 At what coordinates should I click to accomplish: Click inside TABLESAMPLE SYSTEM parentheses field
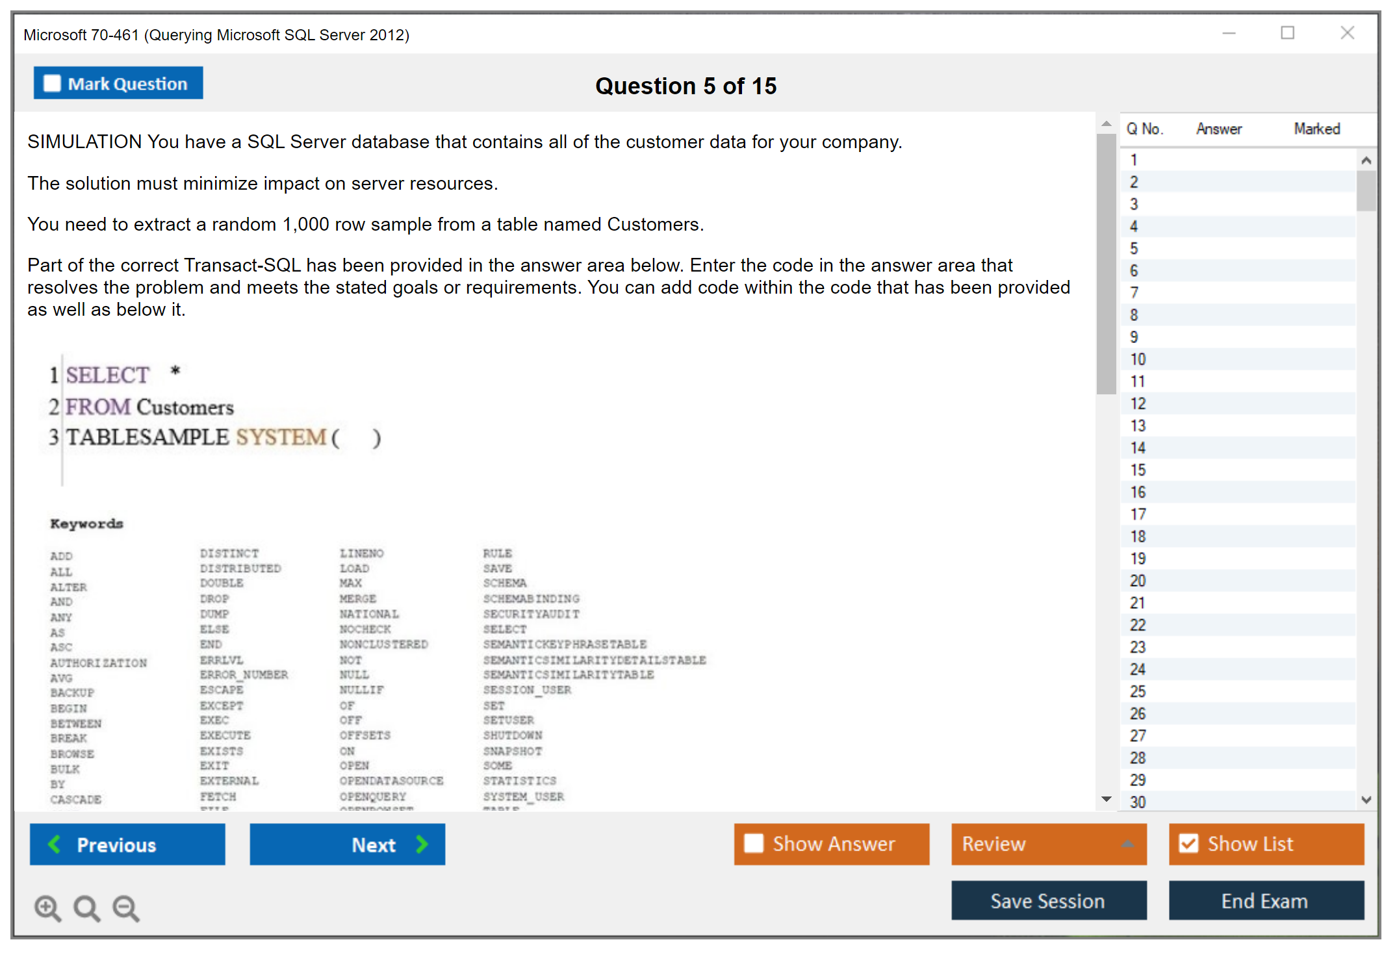(357, 438)
